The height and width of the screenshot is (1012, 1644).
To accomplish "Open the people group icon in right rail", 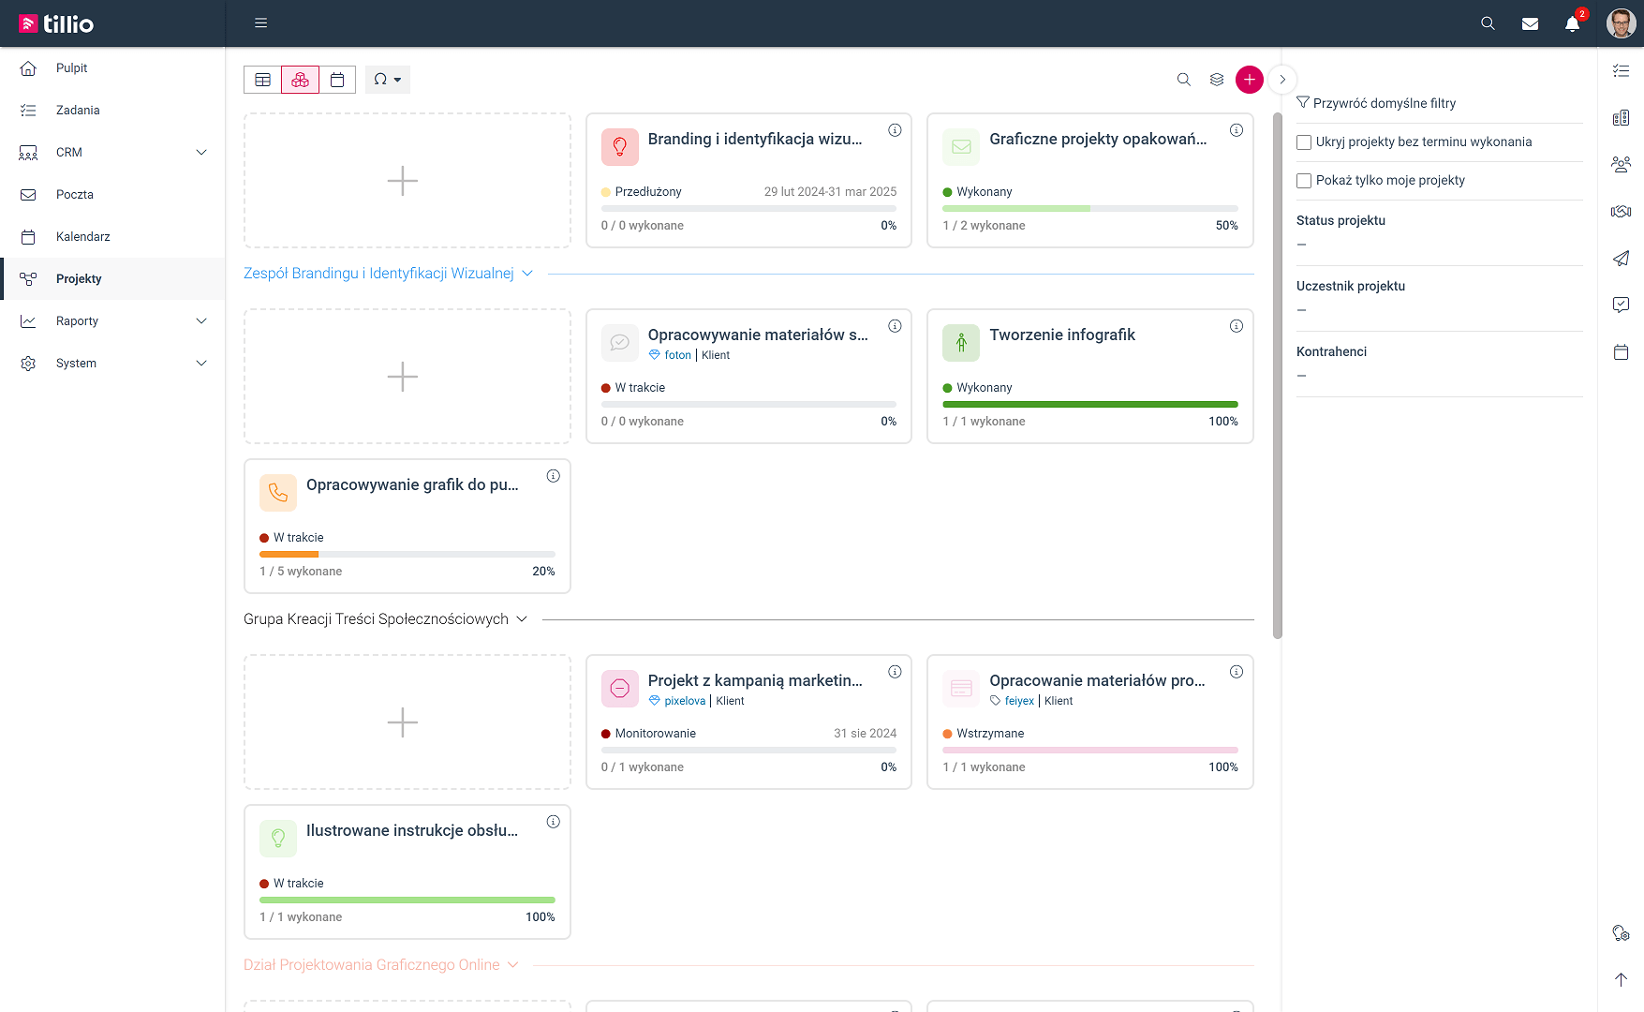I will pos(1621,164).
